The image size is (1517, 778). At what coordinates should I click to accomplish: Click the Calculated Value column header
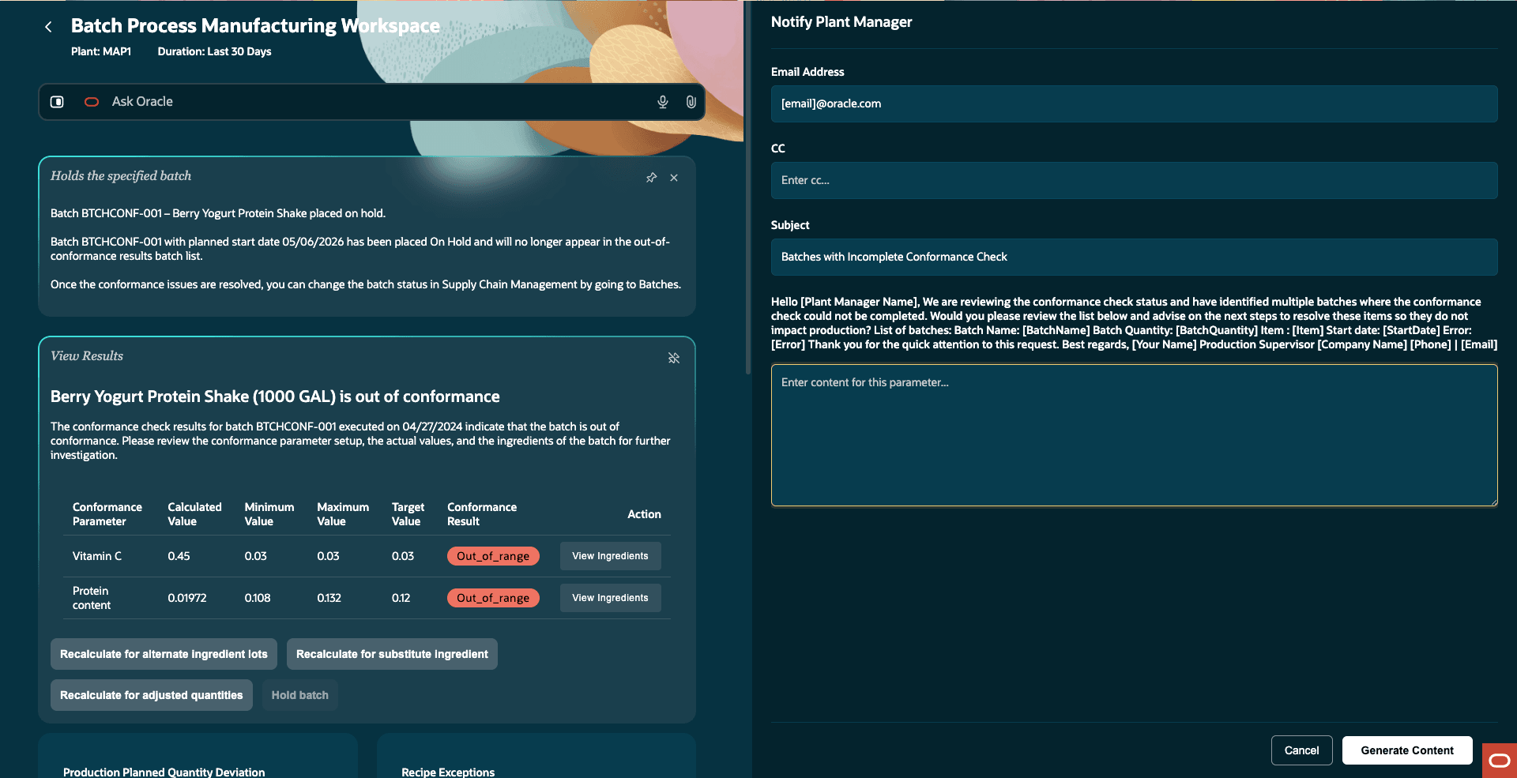194,514
